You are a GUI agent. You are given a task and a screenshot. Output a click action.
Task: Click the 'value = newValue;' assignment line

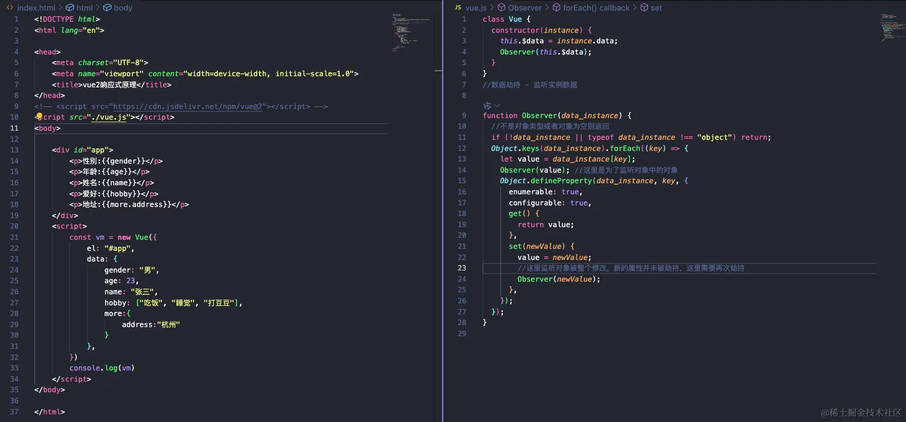tap(554, 257)
